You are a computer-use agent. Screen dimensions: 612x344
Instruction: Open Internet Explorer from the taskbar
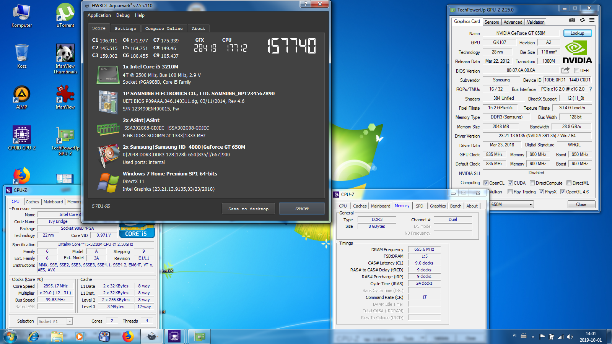coord(34,336)
